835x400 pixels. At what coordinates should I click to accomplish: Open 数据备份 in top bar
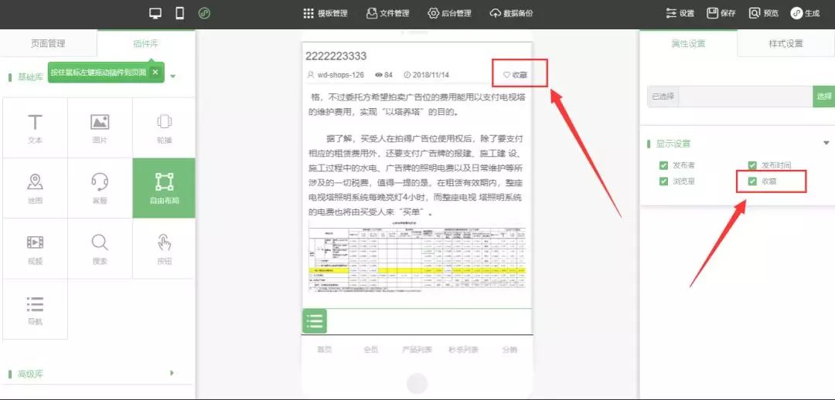tap(511, 13)
